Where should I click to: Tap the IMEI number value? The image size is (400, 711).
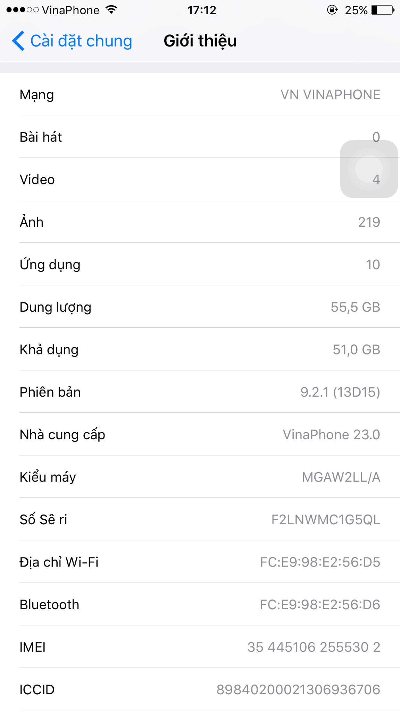pos(314,647)
